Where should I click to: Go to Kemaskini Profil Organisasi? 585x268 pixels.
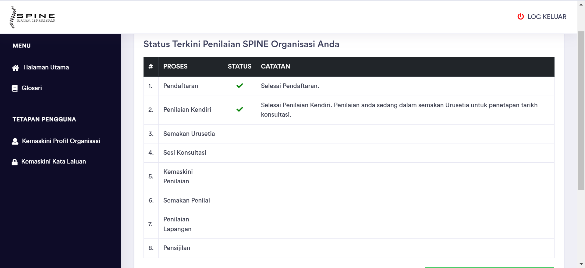click(61, 141)
